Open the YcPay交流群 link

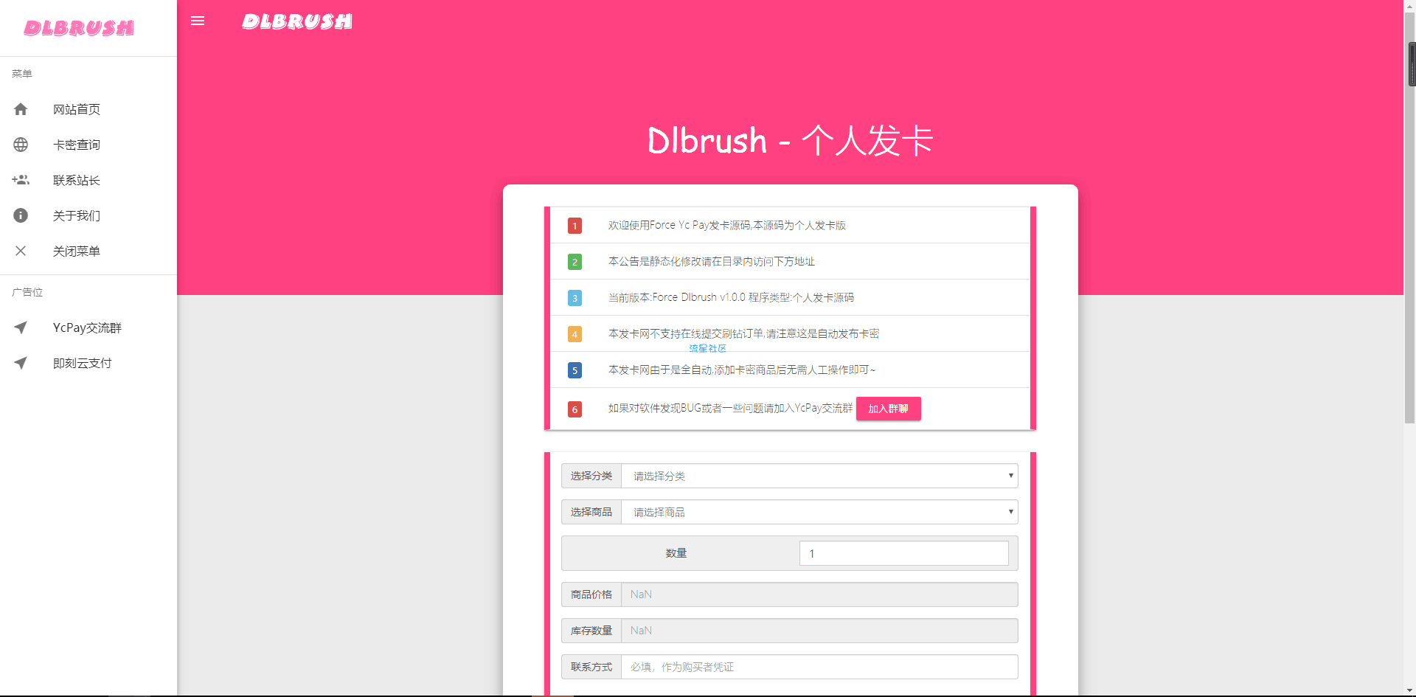88,327
